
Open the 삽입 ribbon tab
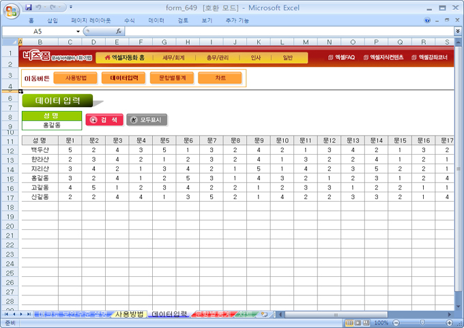click(x=53, y=21)
